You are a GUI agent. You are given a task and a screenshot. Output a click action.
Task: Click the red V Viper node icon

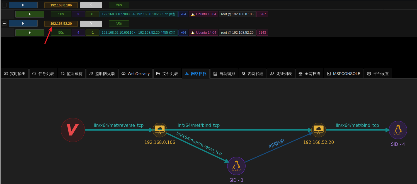pyautogui.click(x=73, y=130)
